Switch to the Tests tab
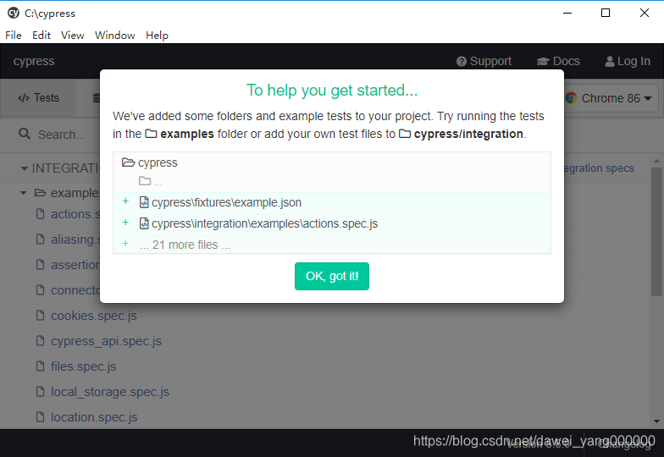The width and height of the screenshot is (664, 457). tap(38, 98)
